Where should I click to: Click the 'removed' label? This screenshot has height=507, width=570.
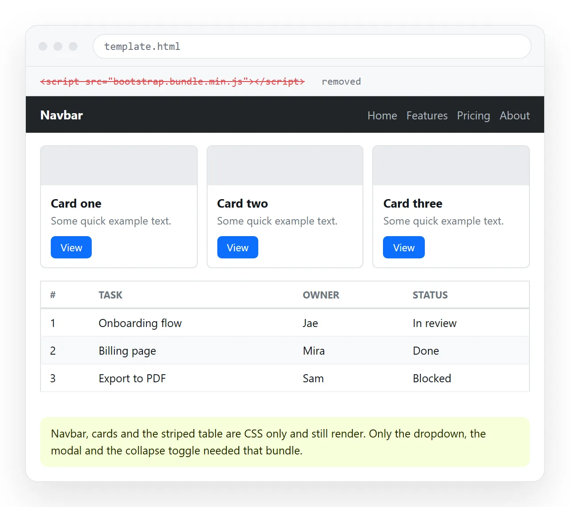click(x=341, y=82)
